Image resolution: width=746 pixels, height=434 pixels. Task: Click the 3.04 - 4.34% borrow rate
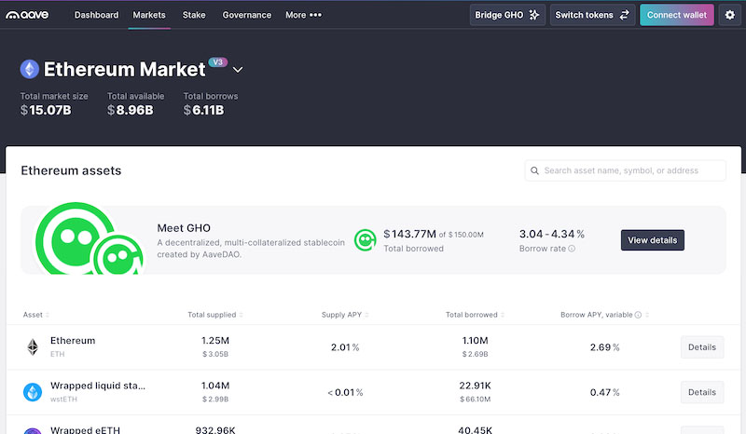coord(552,234)
